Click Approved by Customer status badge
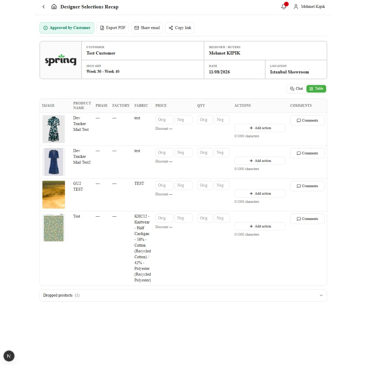The height and width of the screenshot is (365, 365). [67, 28]
